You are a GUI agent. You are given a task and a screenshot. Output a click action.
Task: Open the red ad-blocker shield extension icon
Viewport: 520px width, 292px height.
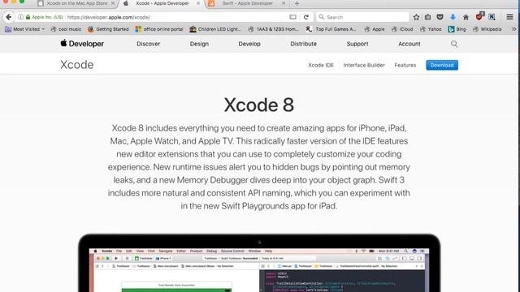pos(479,16)
